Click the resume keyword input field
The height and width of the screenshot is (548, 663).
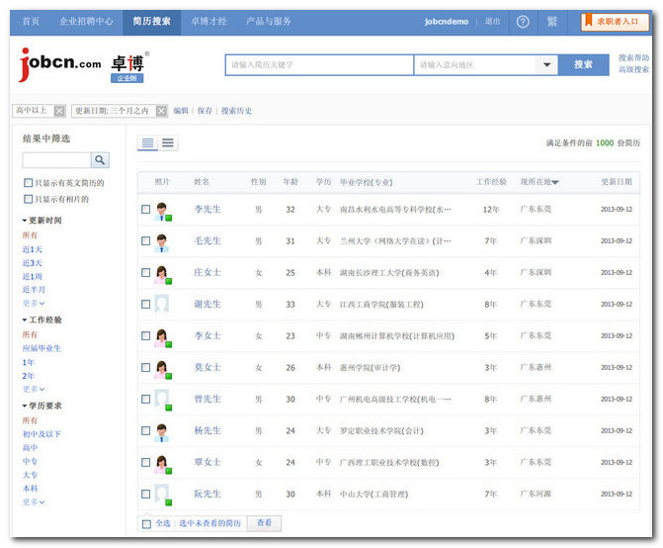click(x=318, y=65)
